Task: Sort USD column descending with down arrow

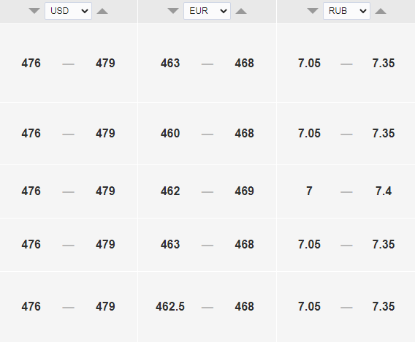Action: pos(34,11)
